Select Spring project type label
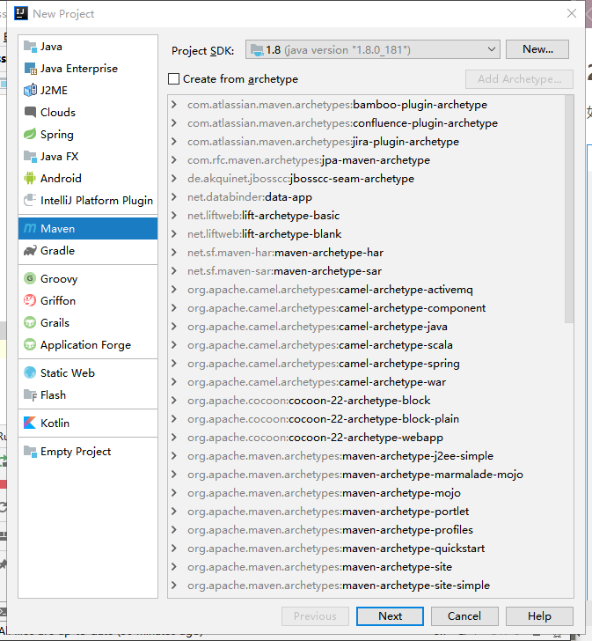This screenshot has height=641, width=592. click(x=57, y=135)
